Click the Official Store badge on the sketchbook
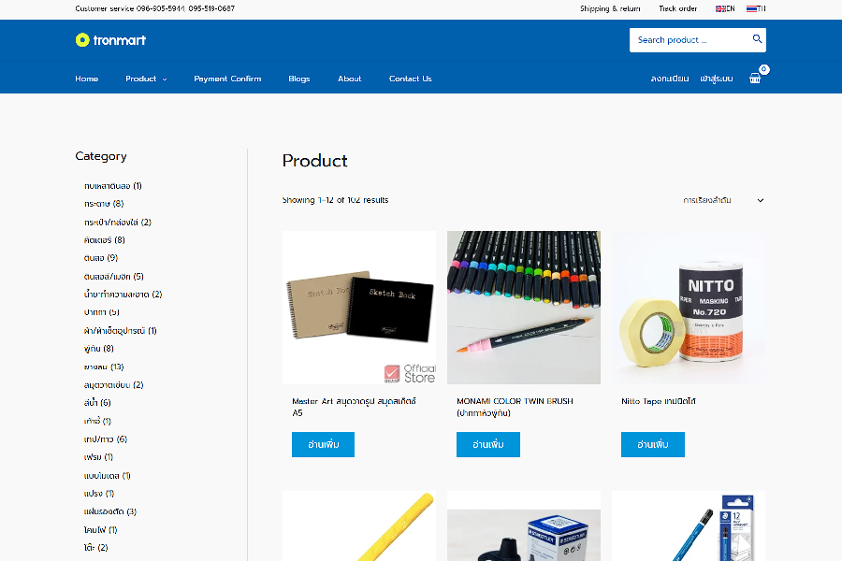Image resolution: width=842 pixels, height=561 pixels. [410, 373]
